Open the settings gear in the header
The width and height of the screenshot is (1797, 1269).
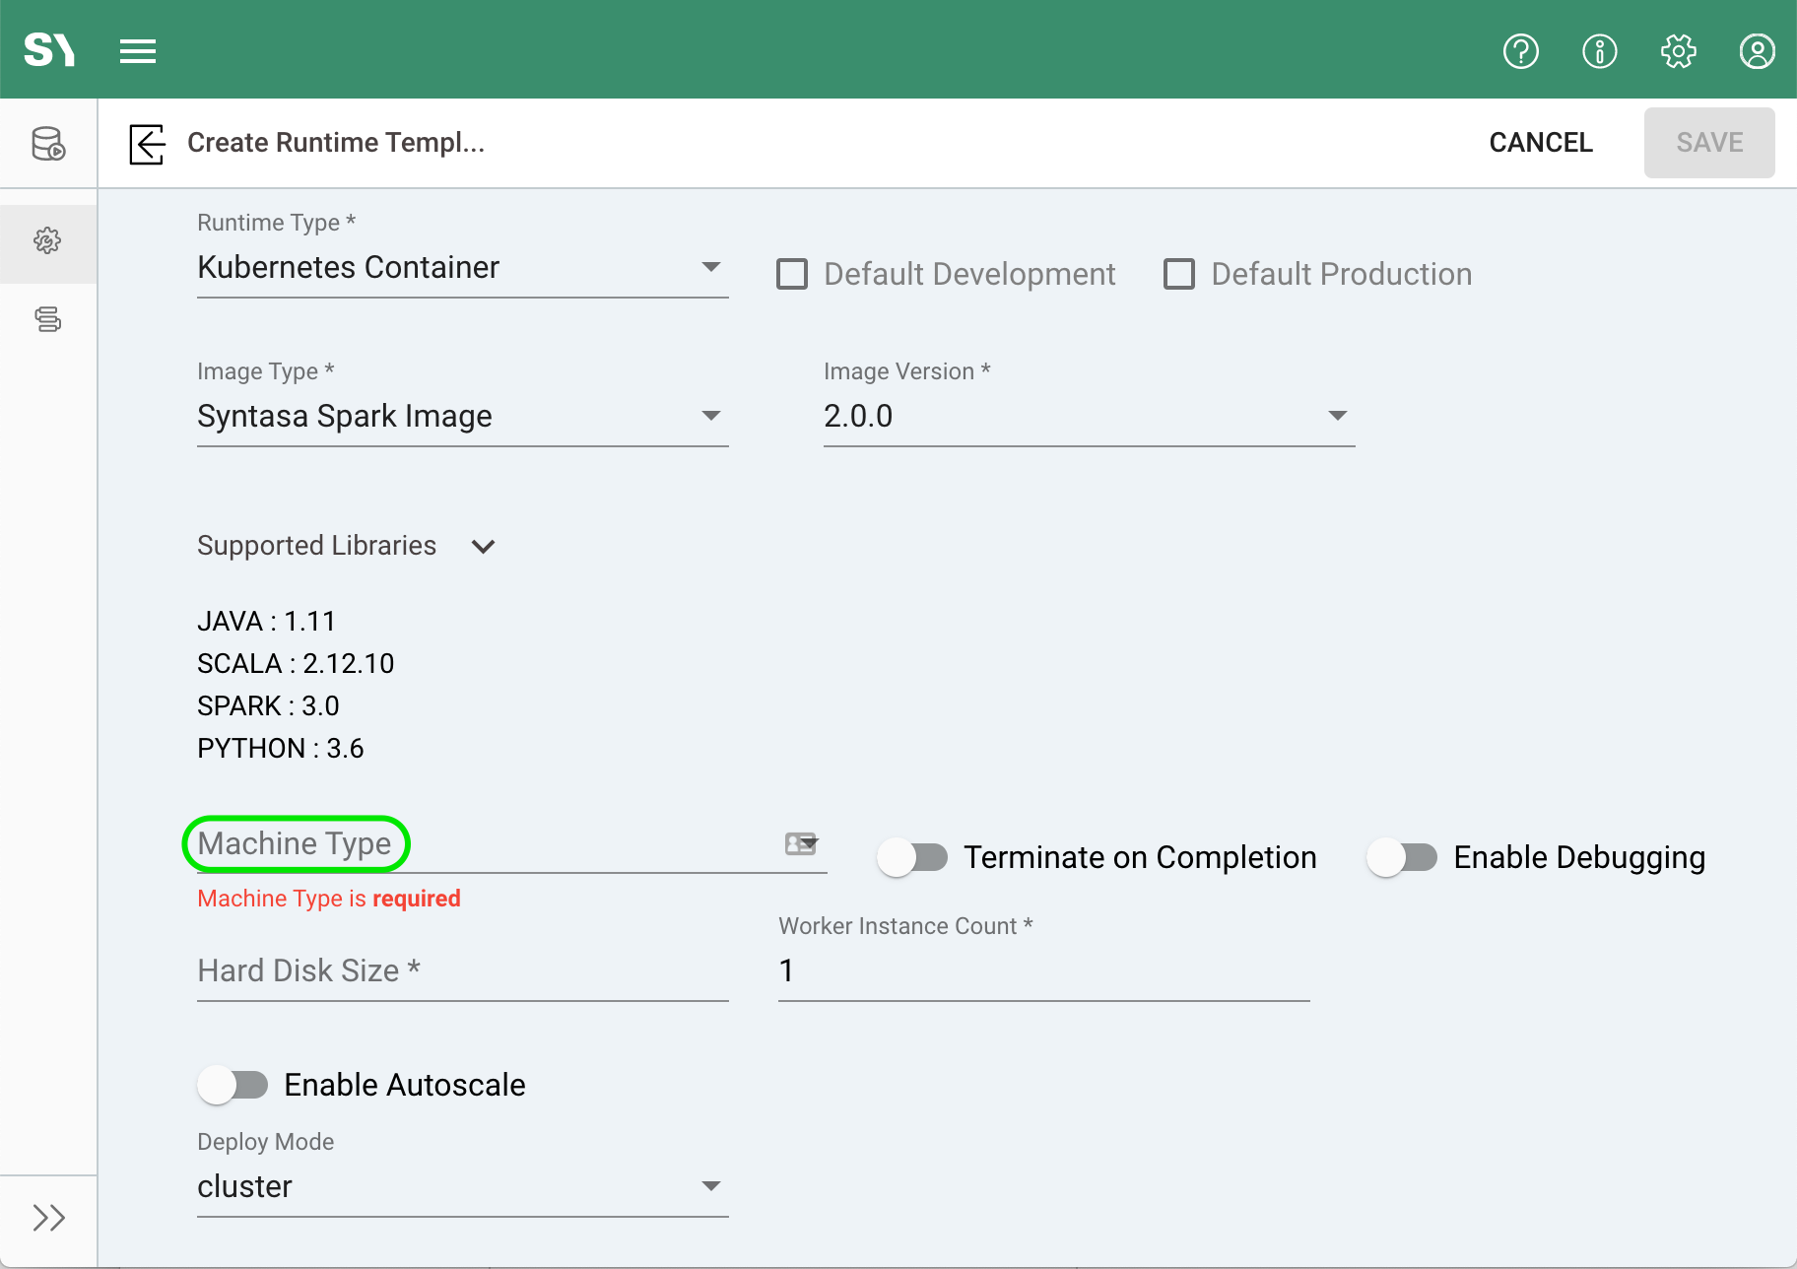click(1678, 51)
